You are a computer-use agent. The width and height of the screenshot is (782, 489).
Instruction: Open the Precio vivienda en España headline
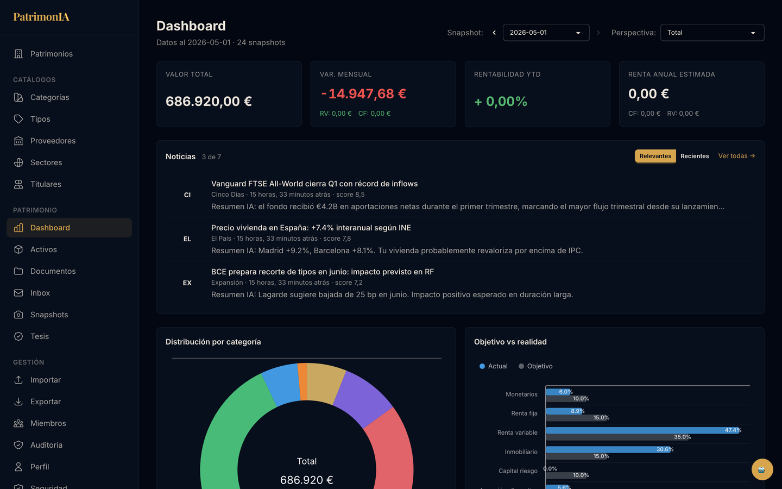311,228
